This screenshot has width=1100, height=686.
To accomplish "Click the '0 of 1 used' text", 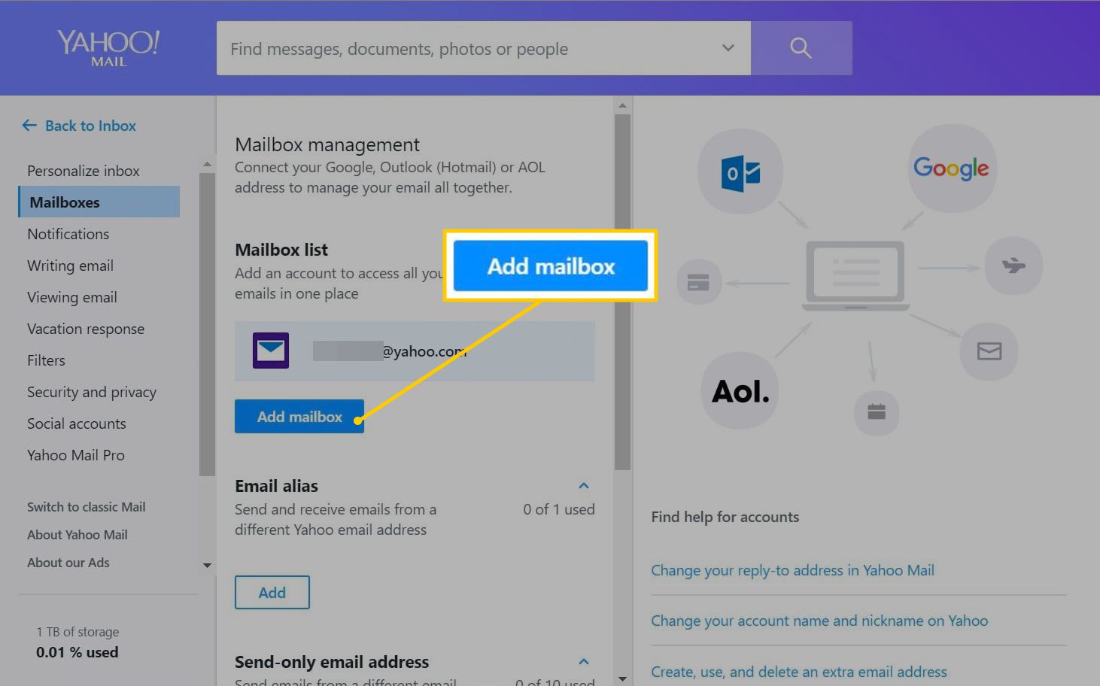I will pos(559,509).
